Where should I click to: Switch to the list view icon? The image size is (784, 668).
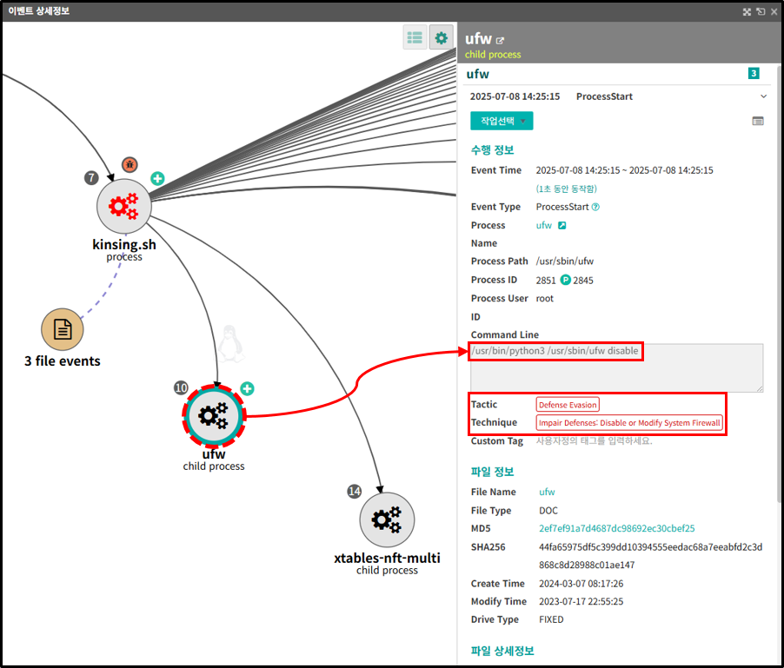pos(415,37)
